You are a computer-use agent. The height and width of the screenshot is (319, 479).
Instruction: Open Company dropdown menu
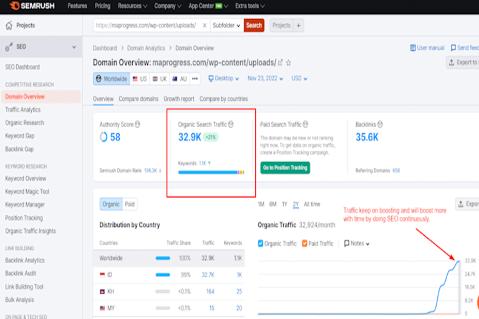pos(168,6)
